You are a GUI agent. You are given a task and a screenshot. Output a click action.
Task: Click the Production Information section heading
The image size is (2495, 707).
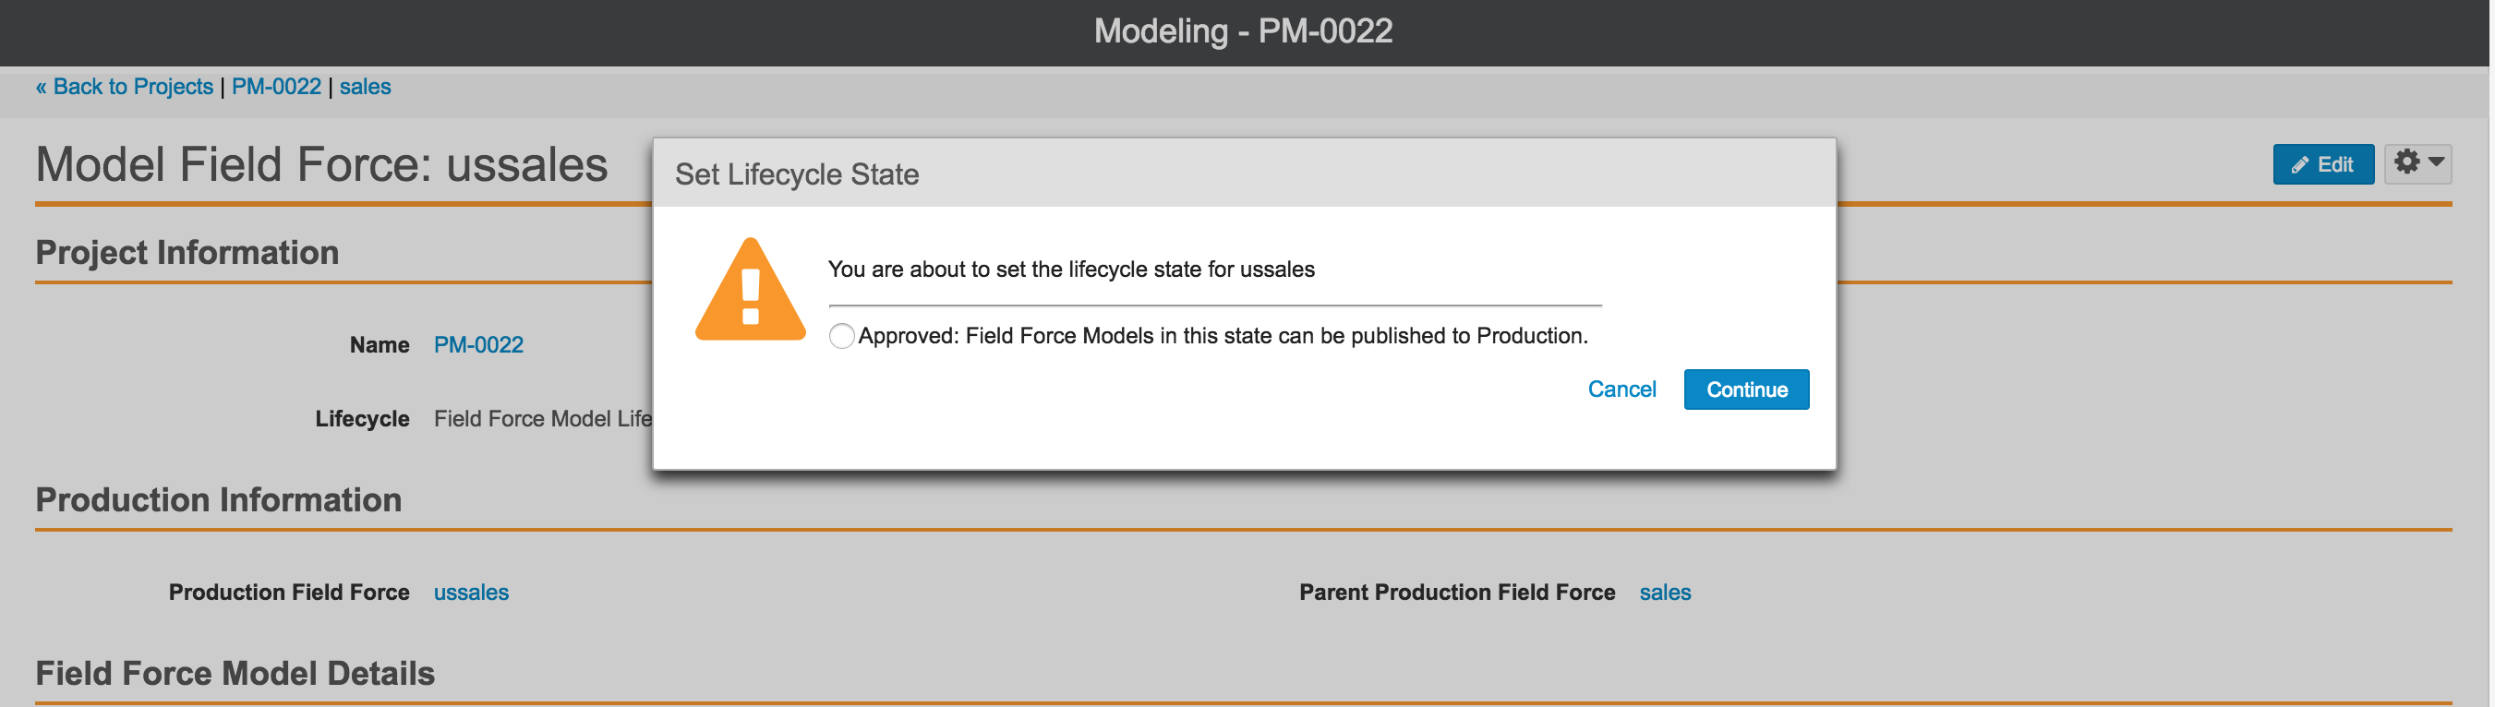(219, 499)
